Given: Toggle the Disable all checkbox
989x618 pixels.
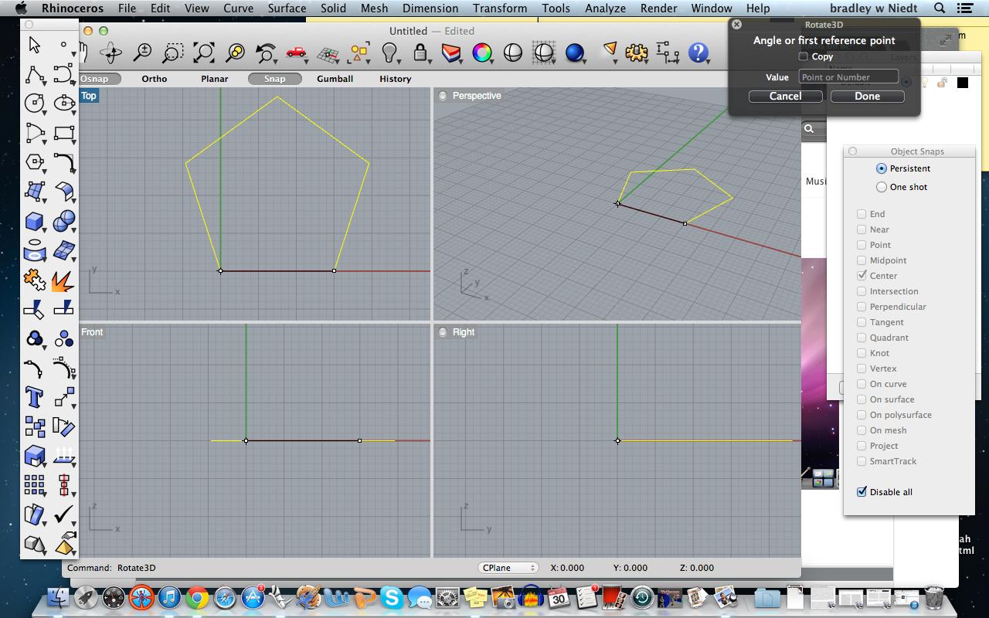Looking at the screenshot, I should click(x=862, y=492).
